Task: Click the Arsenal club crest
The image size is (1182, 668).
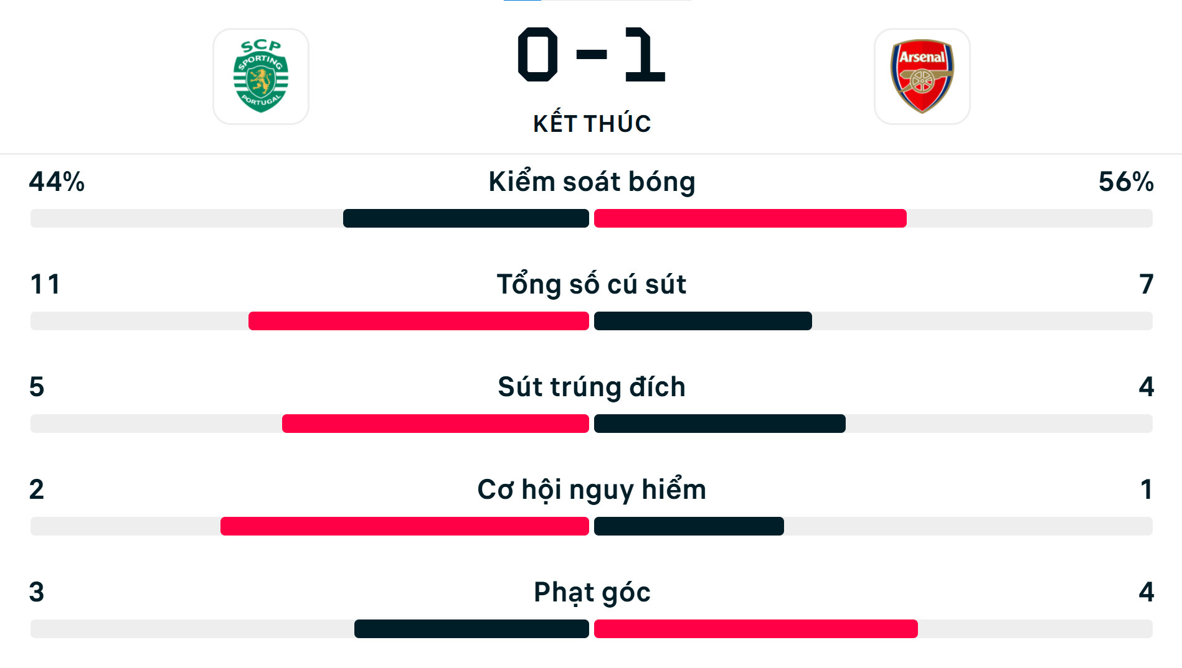Action: pyautogui.click(x=922, y=77)
